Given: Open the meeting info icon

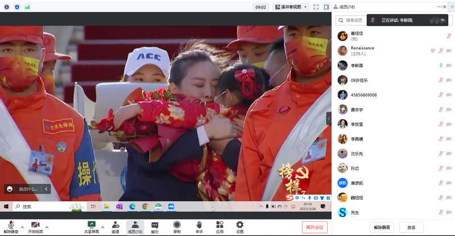Looking at the screenshot, I should tap(6, 7).
